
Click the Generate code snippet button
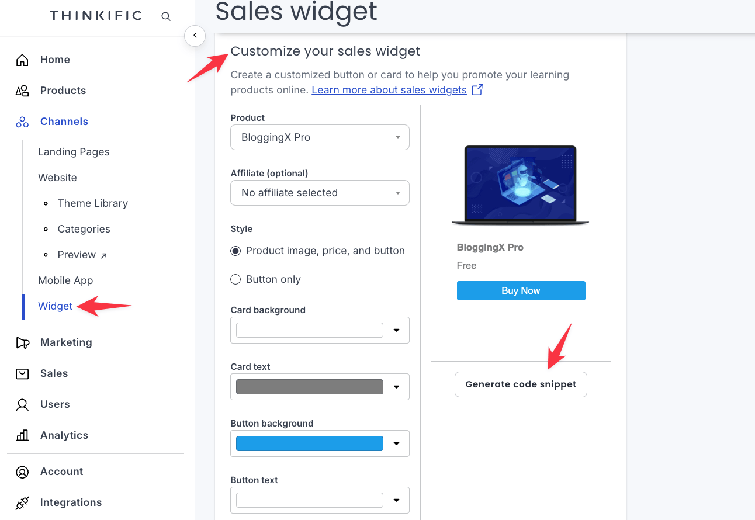click(x=521, y=384)
